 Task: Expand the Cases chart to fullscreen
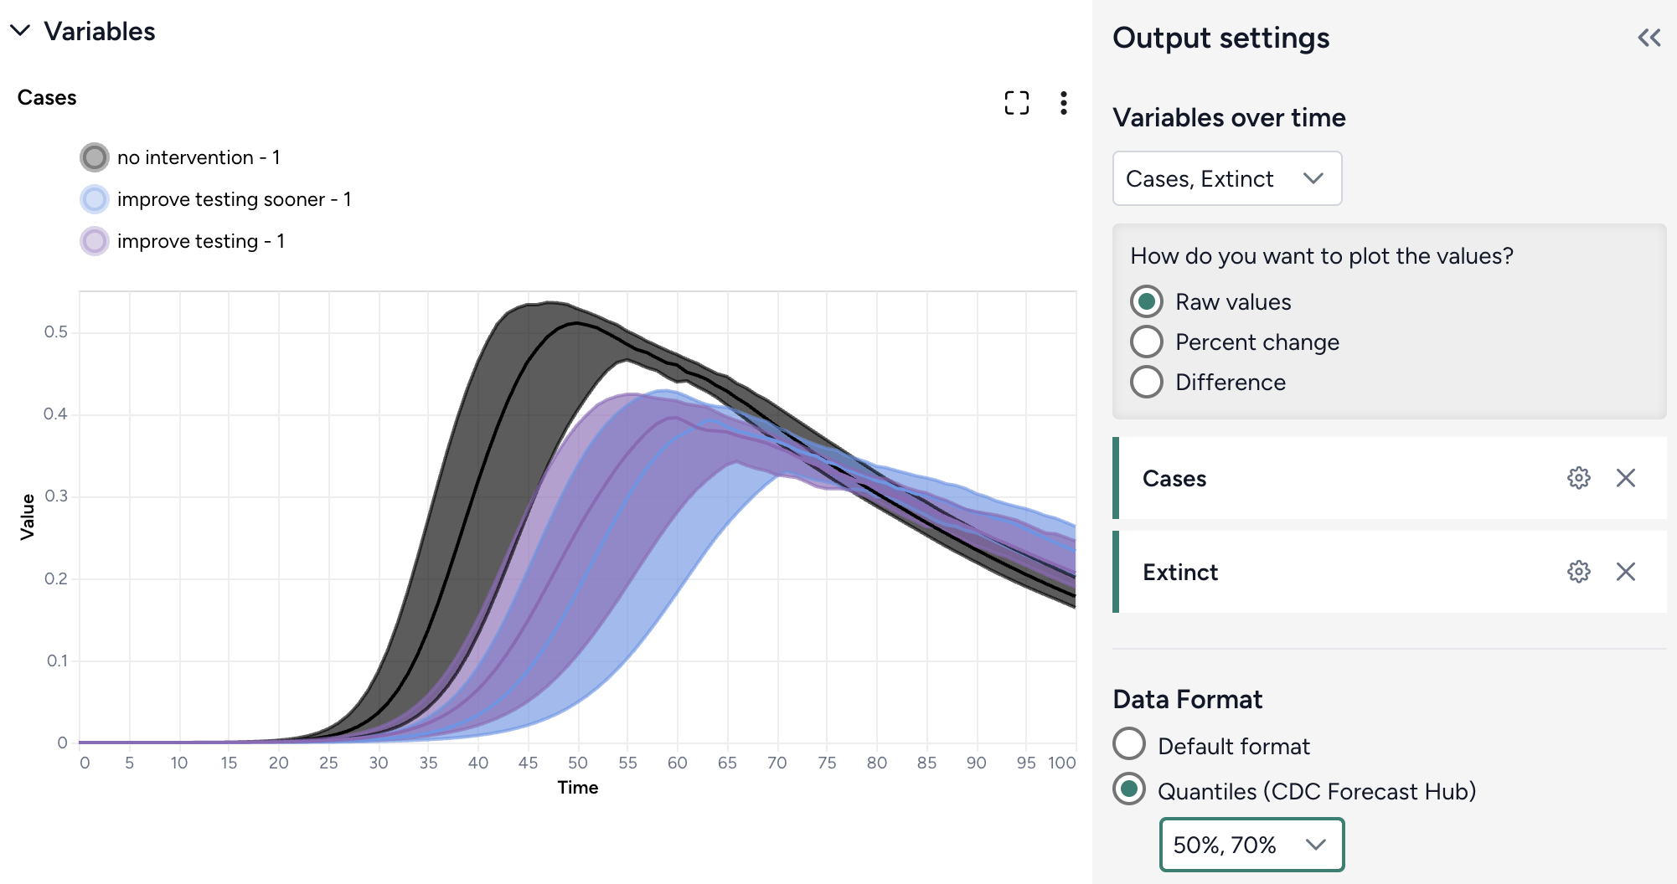click(x=1016, y=103)
